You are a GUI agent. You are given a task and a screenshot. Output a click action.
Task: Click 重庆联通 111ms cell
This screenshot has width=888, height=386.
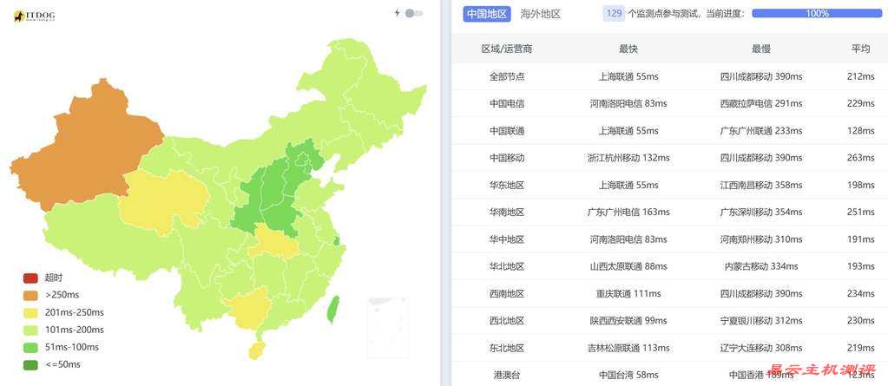pyautogui.click(x=628, y=294)
